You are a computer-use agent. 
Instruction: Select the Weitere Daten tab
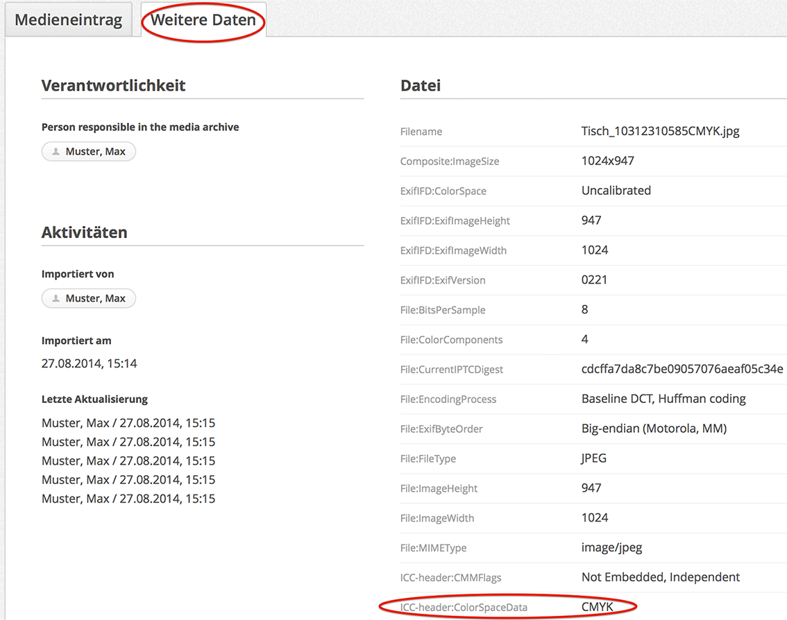203,20
